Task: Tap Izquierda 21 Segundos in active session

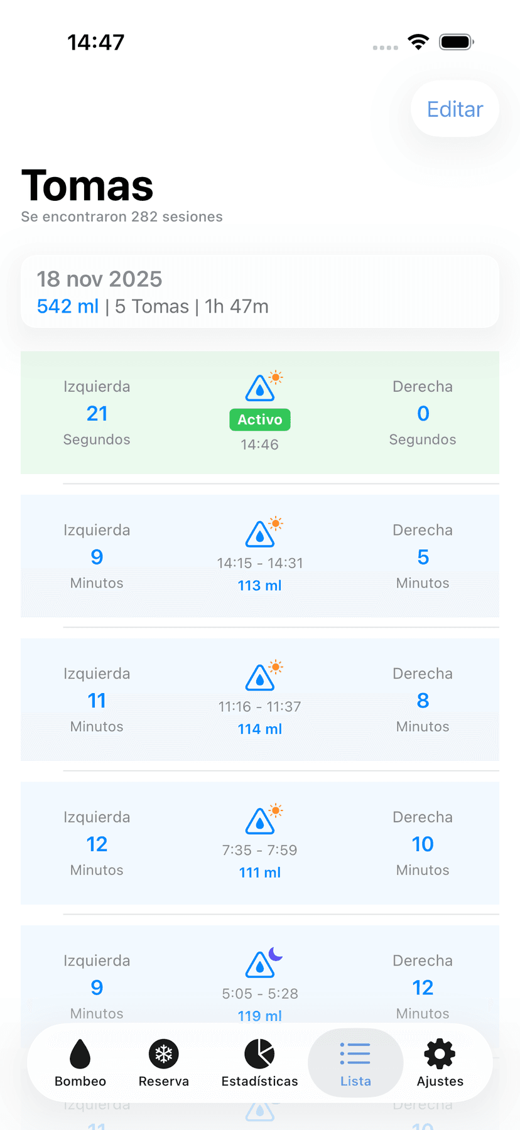Action: (97, 413)
